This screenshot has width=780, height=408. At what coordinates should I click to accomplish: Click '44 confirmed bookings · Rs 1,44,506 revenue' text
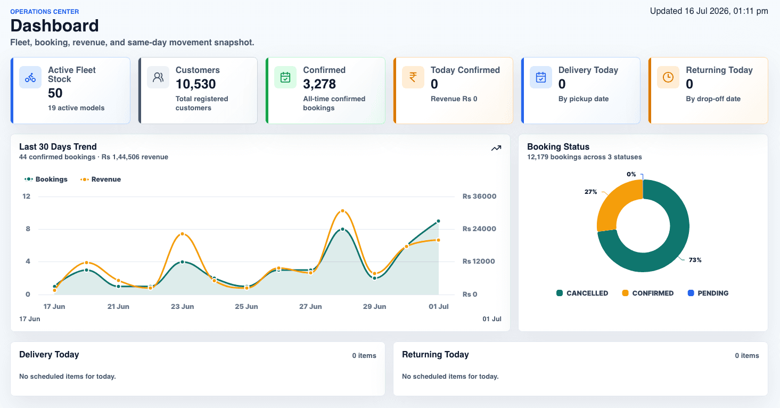(x=94, y=157)
